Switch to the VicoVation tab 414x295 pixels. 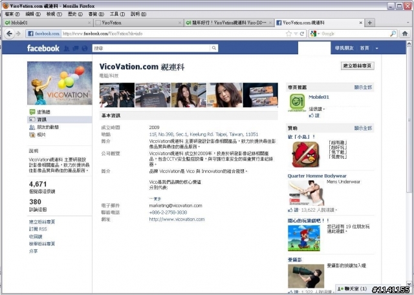point(138,23)
